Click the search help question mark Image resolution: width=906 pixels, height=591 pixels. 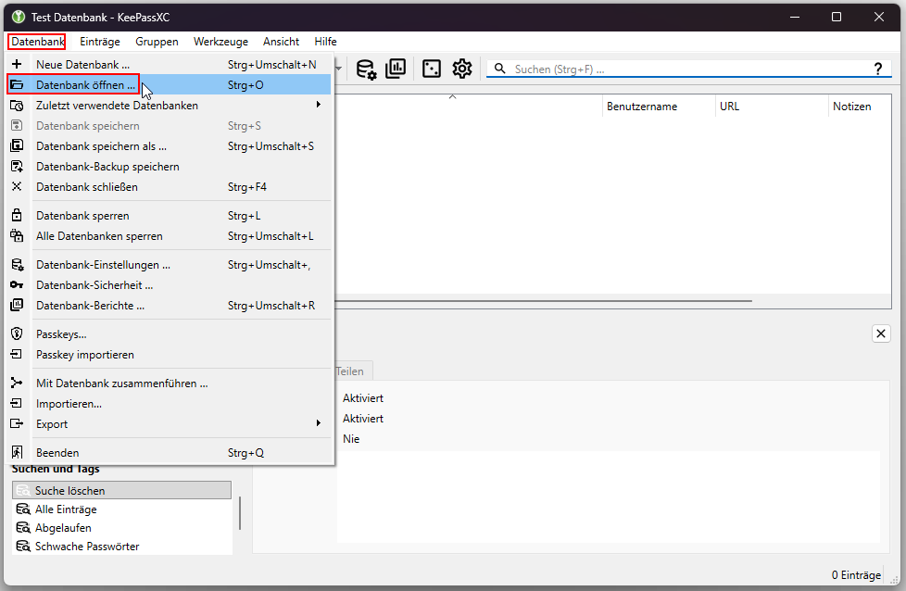tap(877, 69)
